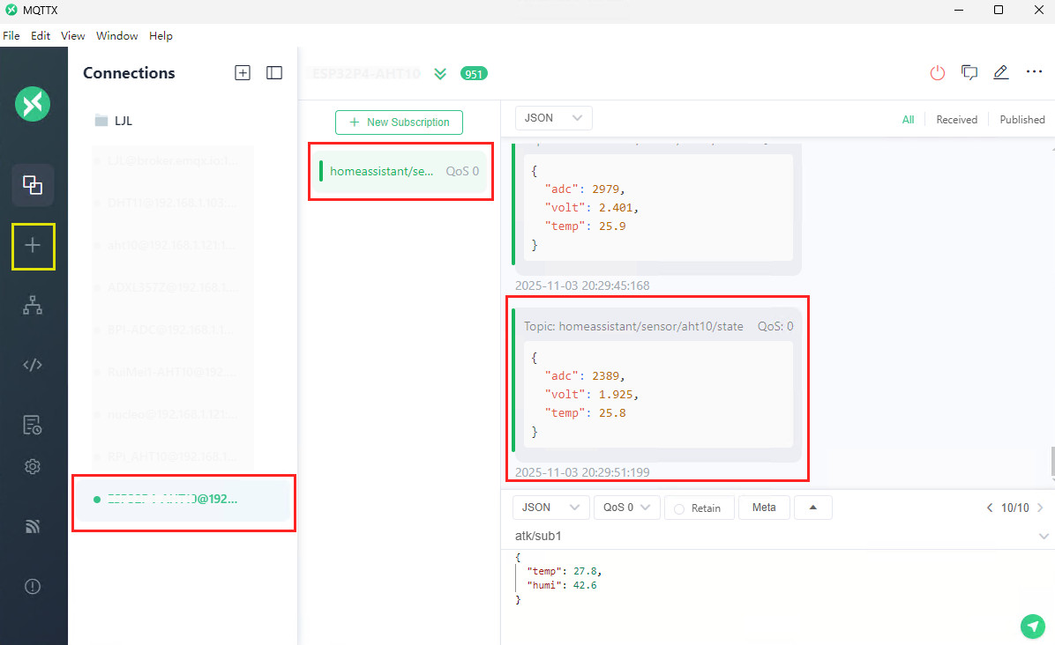Open connection in new window icon
The image size is (1055, 645).
tap(969, 72)
